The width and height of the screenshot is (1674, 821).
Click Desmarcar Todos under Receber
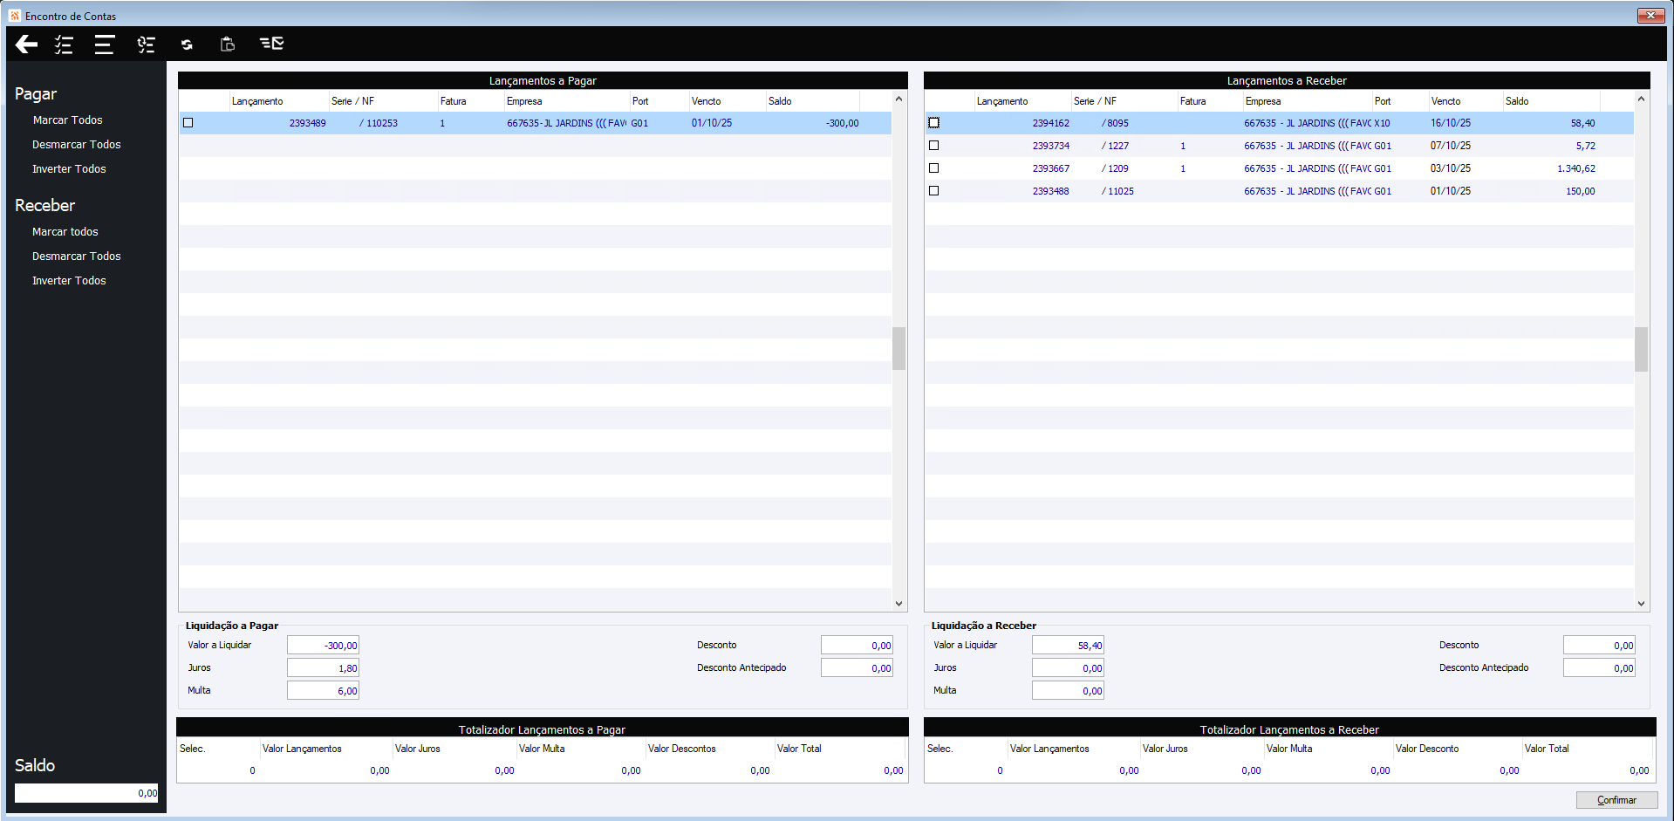77,257
